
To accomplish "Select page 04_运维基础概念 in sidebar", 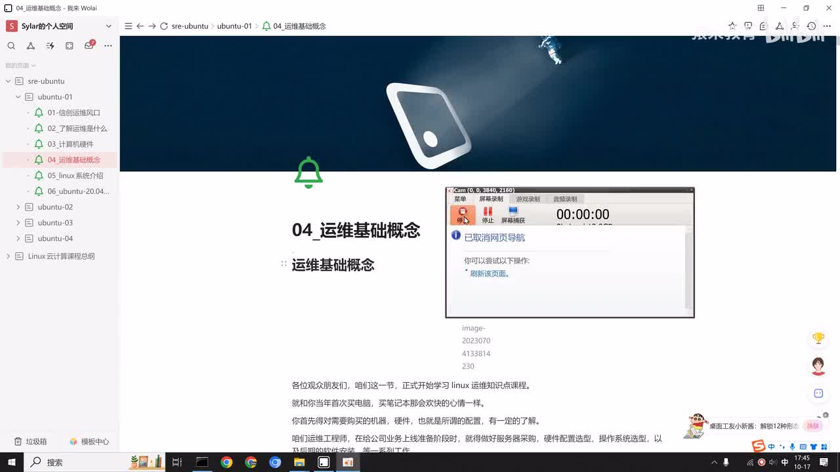I will coord(73,160).
